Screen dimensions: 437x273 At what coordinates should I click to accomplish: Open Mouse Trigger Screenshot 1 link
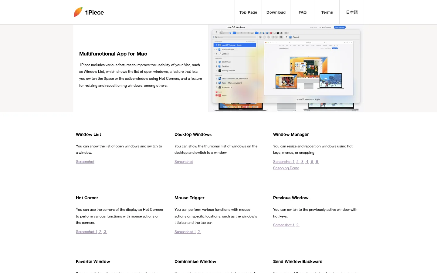pos(185,232)
